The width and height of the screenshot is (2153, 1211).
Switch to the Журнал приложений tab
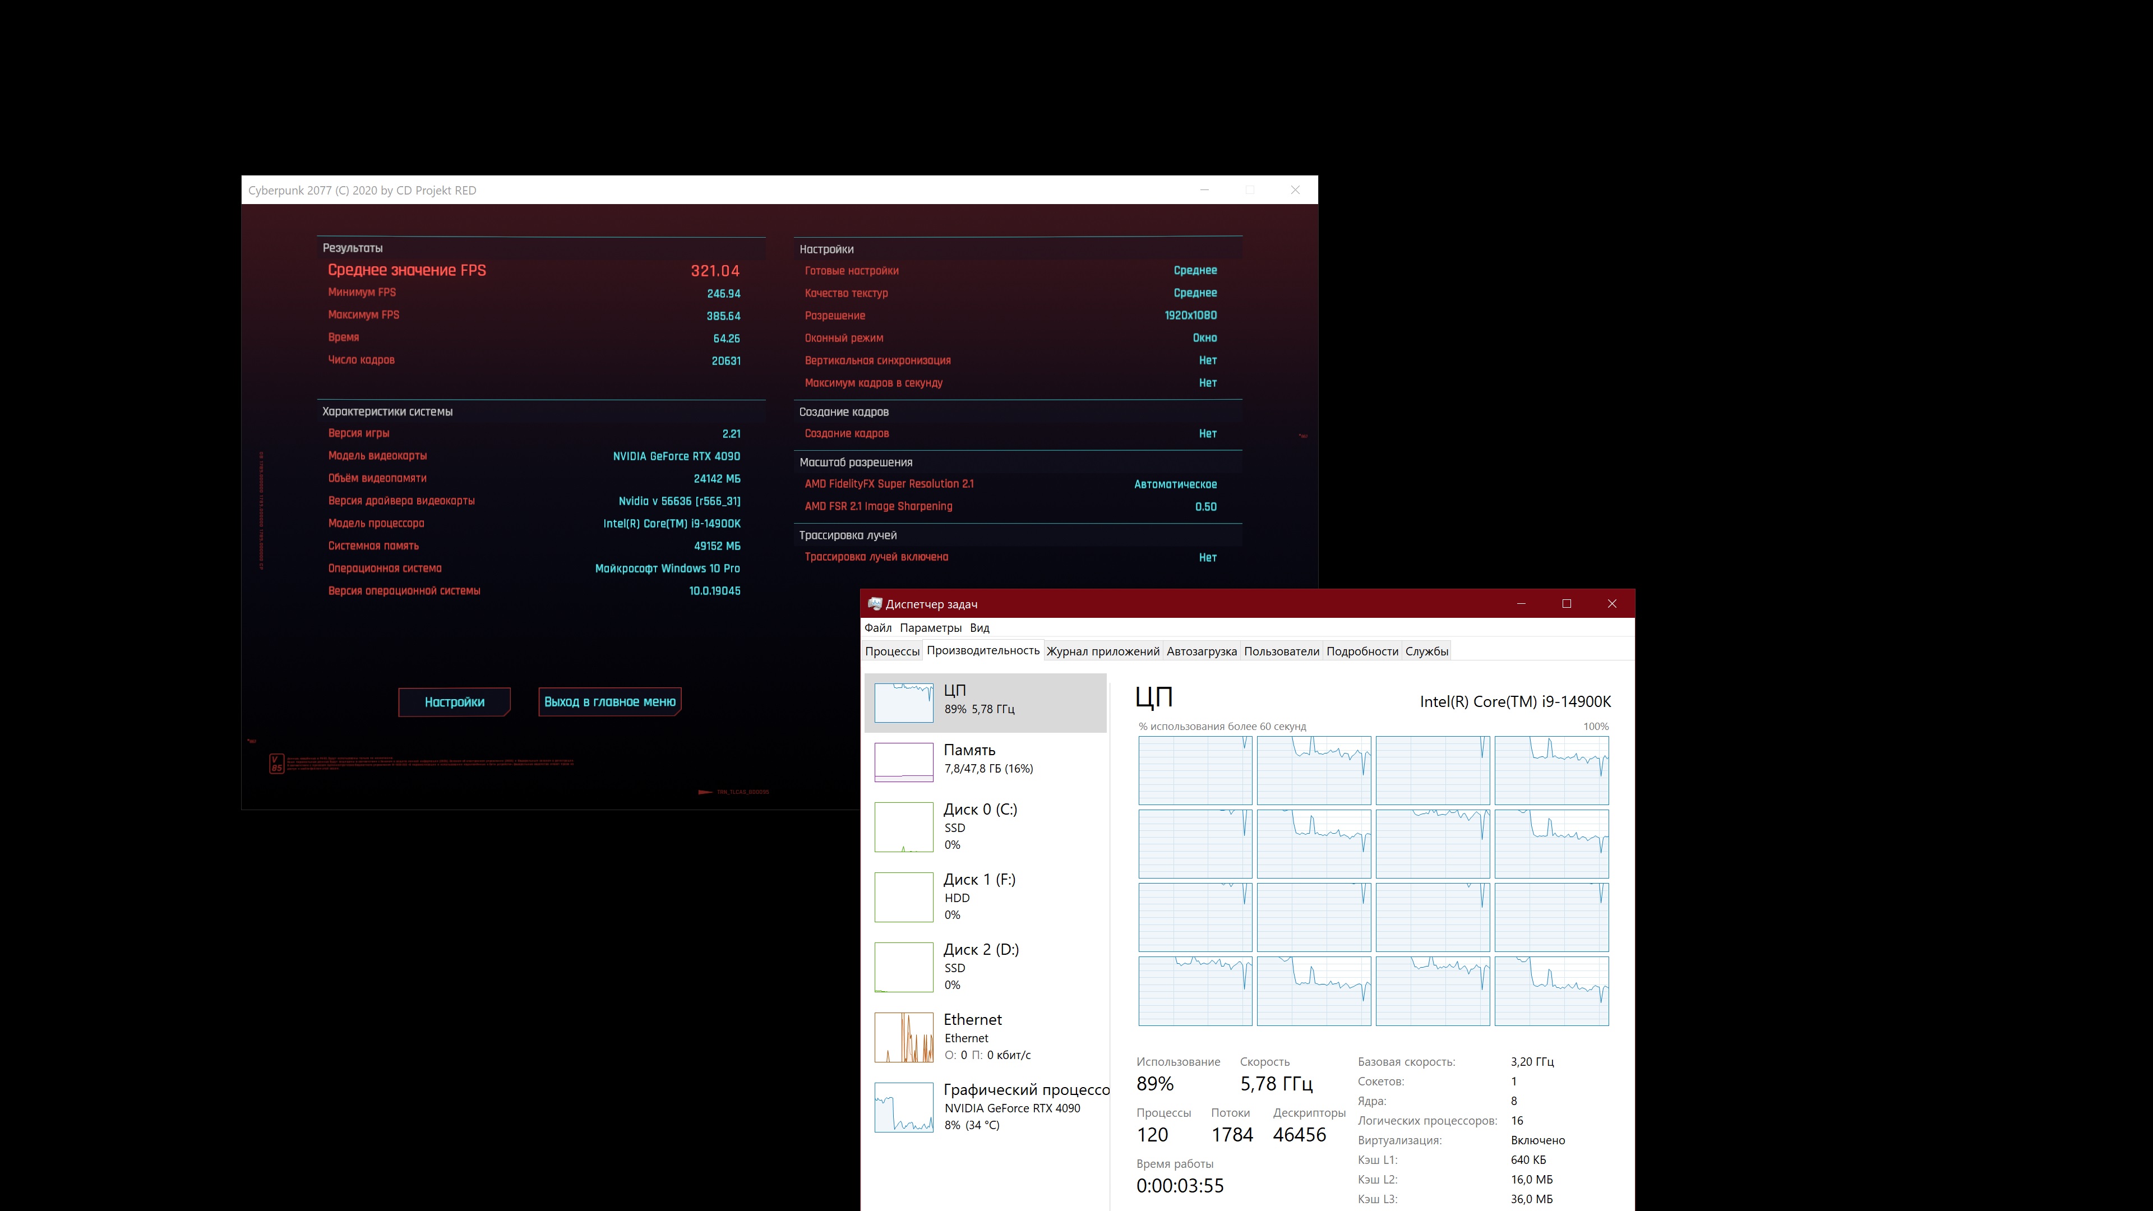click(1102, 651)
